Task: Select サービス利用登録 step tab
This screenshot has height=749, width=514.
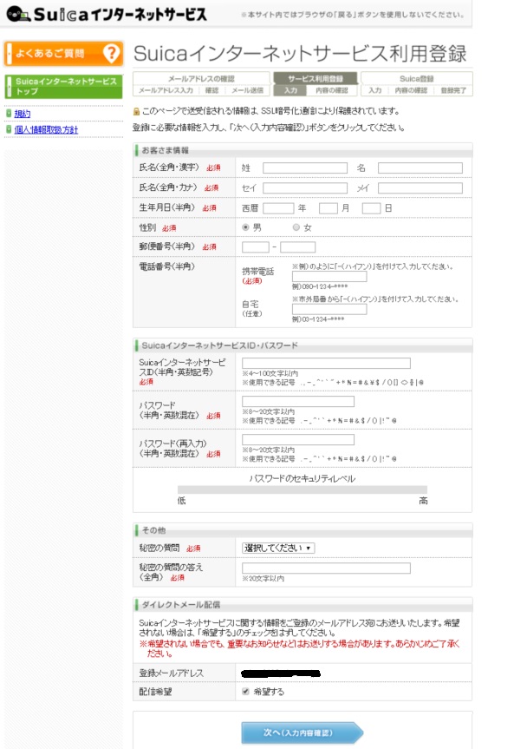Action: [315, 79]
